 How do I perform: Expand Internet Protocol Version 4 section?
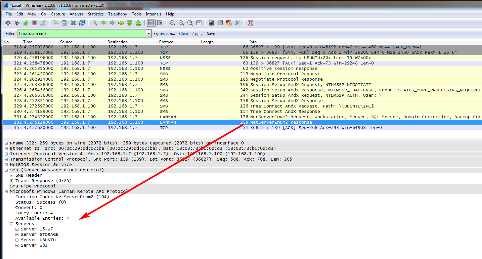pyautogui.click(x=7, y=154)
